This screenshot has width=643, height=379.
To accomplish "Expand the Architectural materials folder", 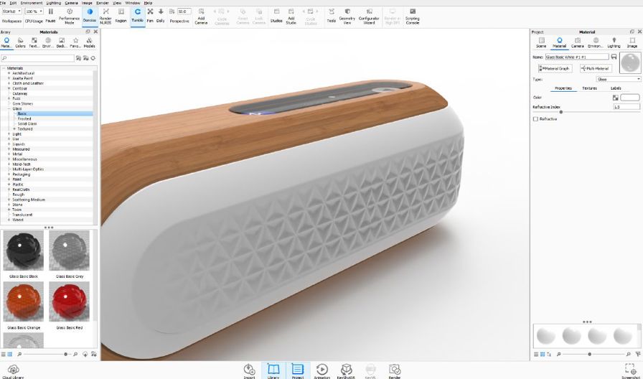I will coord(9,73).
